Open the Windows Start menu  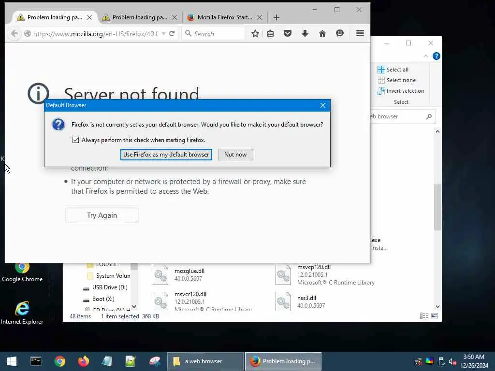[x=12, y=361]
